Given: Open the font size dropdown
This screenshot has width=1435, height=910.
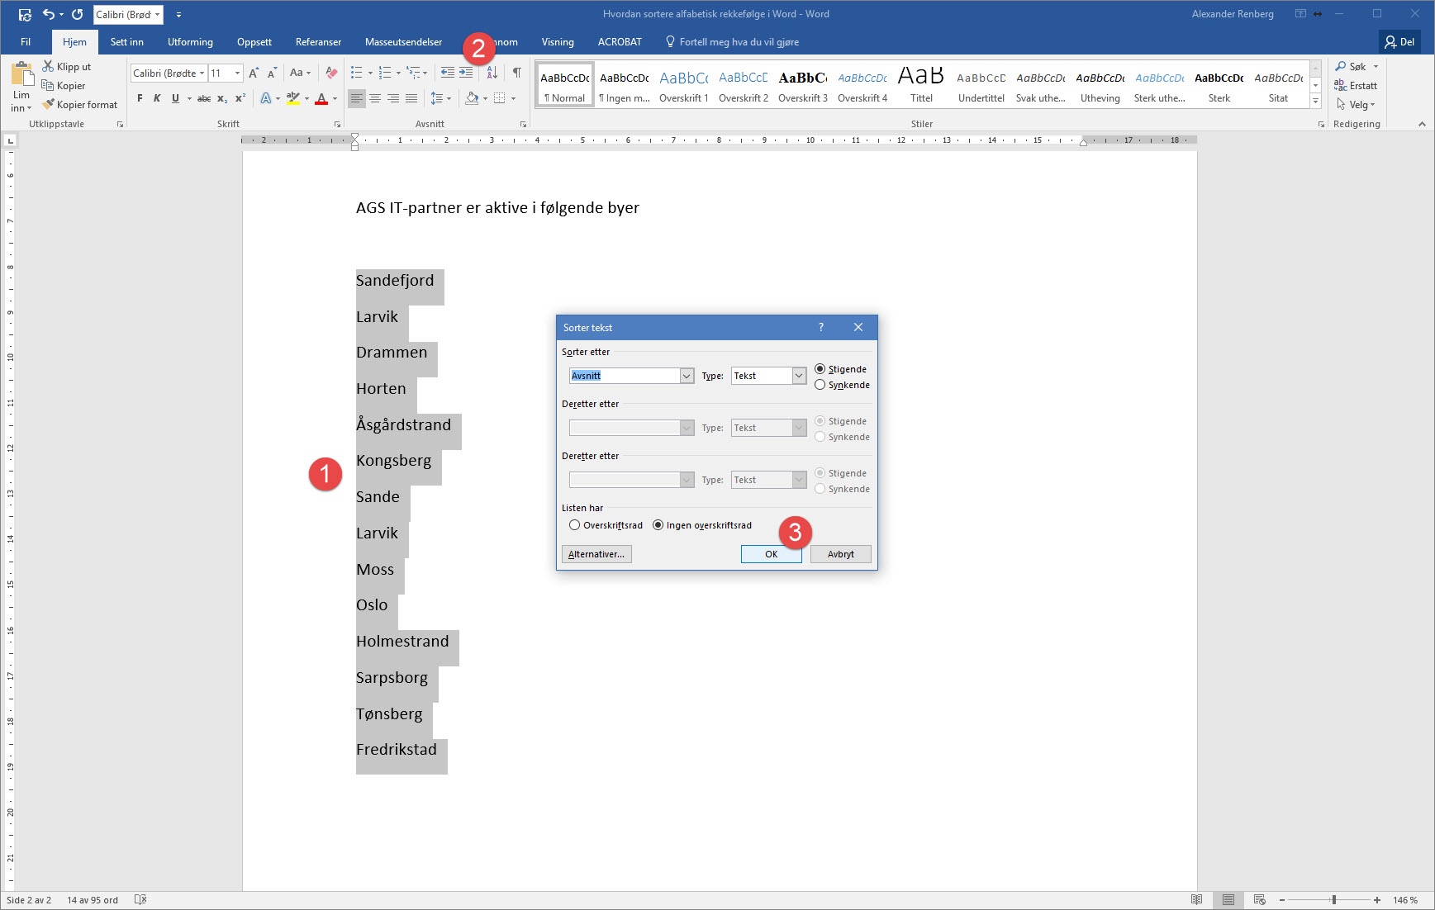Looking at the screenshot, I should (x=237, y=73).
